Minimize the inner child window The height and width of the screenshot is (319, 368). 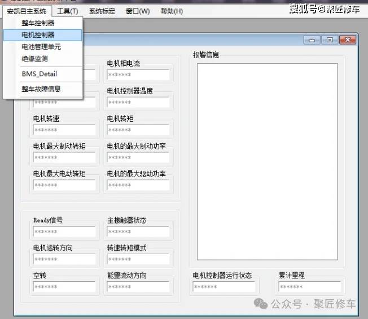(312, 39)
